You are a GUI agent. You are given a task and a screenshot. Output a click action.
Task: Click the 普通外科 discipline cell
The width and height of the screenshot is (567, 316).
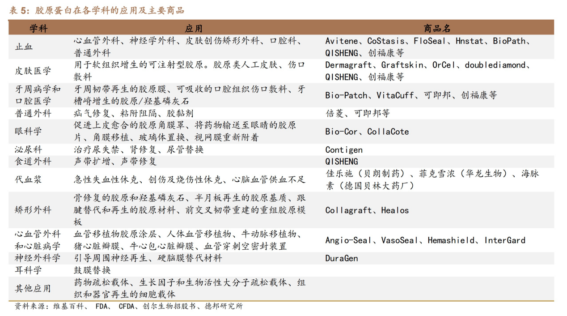[x=33, y=113]
